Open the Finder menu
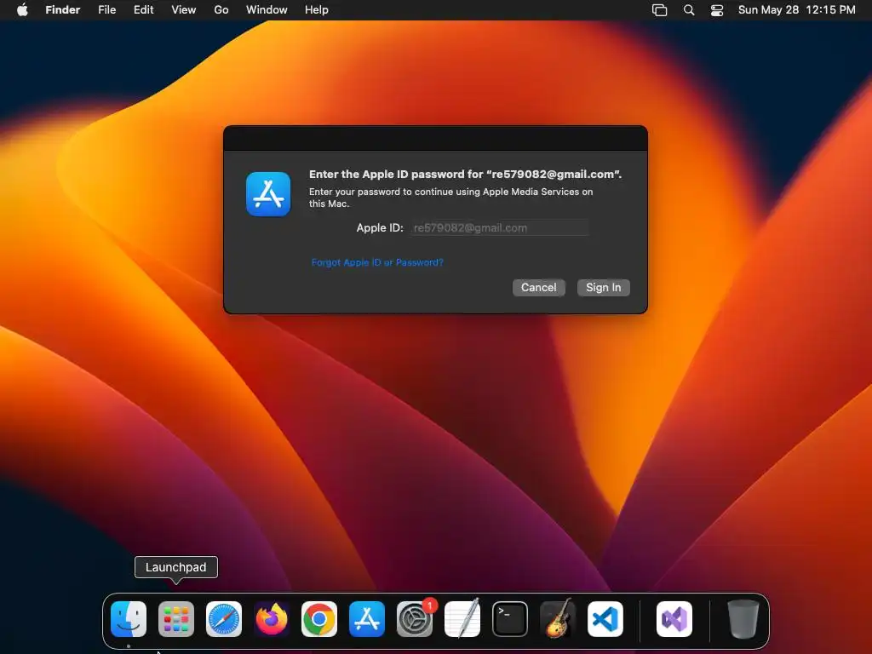 [63, 9]
